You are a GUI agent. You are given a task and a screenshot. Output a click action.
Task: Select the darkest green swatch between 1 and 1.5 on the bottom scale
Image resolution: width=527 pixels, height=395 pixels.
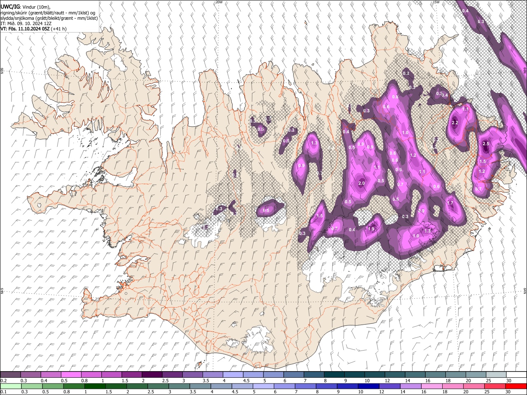point(95,386)
